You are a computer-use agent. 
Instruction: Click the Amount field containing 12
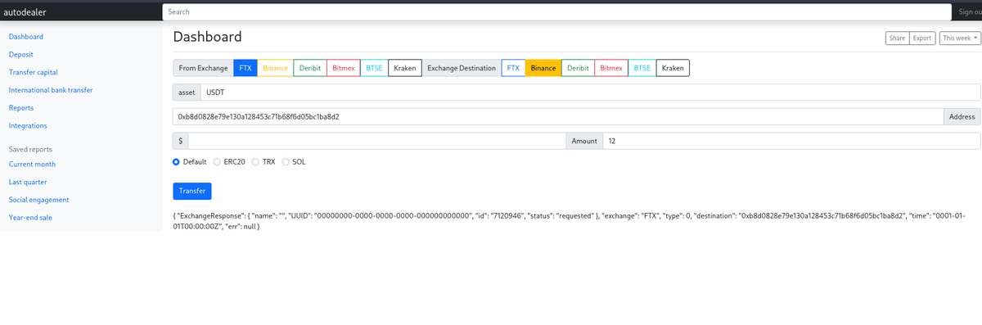(x=791, y=142)
